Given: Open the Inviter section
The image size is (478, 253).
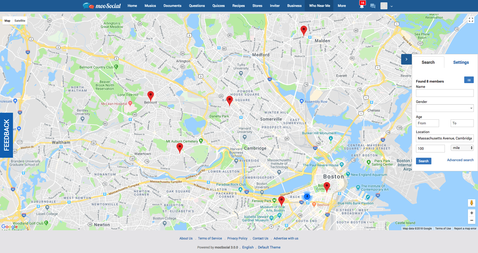Looking at the screenshot, I should pyautogui.click(x=275, y=6).
